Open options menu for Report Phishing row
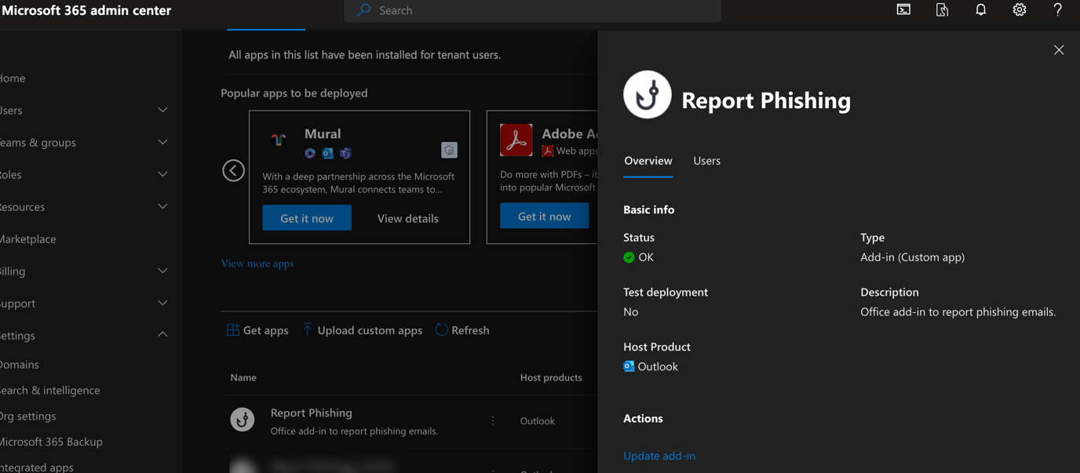 493,420
